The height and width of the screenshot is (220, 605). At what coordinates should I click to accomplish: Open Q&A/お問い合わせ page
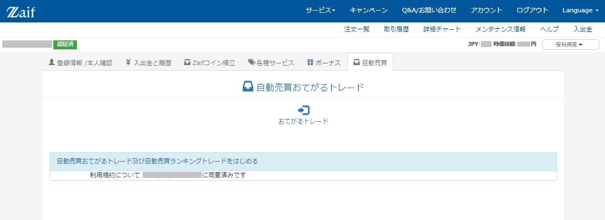tap(429, 11)
